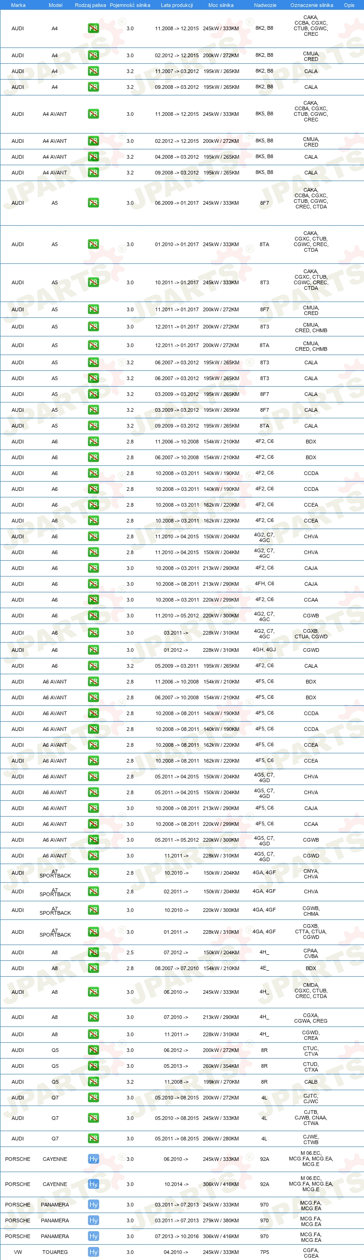Select engine code CALB cell
Screen dimensions: 364x1260
pyautogui.click(x=310, y=1081)
